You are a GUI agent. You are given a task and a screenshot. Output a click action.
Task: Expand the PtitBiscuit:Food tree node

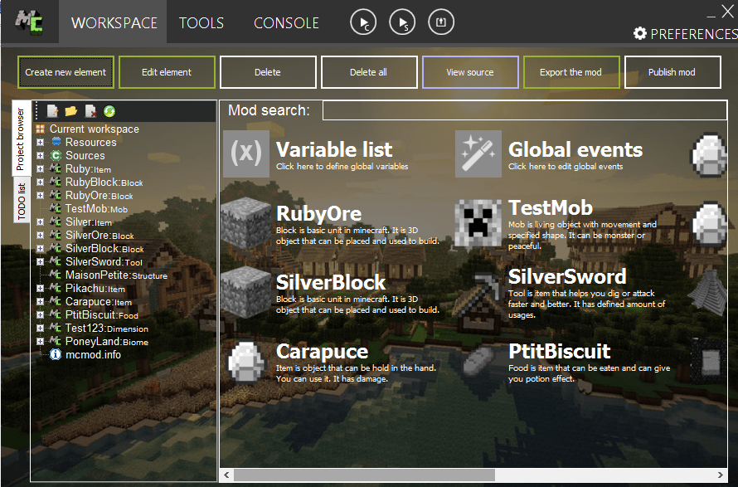40,314
